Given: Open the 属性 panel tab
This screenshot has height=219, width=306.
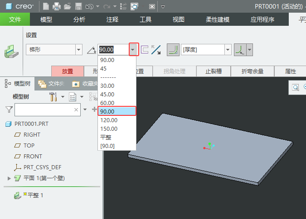Looking at the screenshot, I should click(x=291, y=71).
